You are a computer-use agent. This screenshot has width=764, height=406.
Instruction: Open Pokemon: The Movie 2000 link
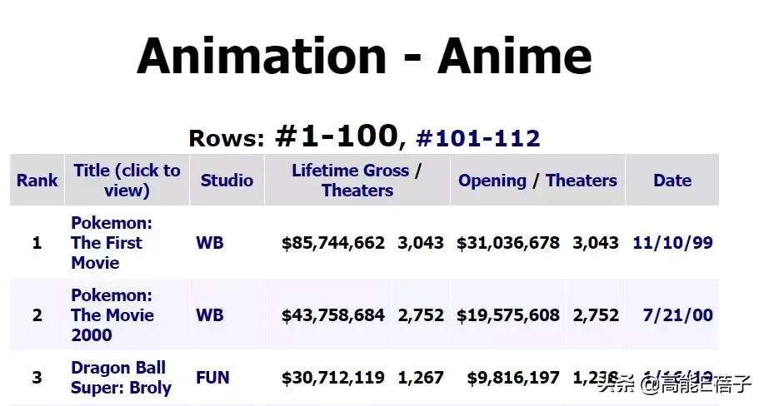pos(112,315)
